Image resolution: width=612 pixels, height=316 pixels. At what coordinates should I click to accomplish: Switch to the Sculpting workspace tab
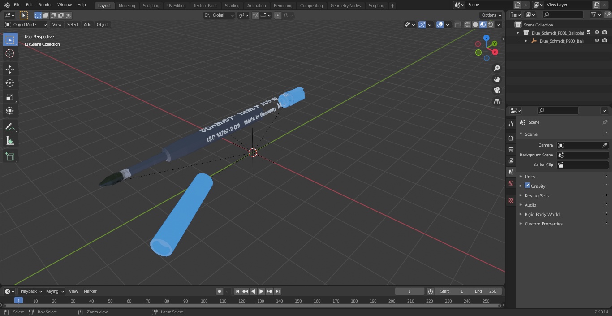tap(151, 6)
